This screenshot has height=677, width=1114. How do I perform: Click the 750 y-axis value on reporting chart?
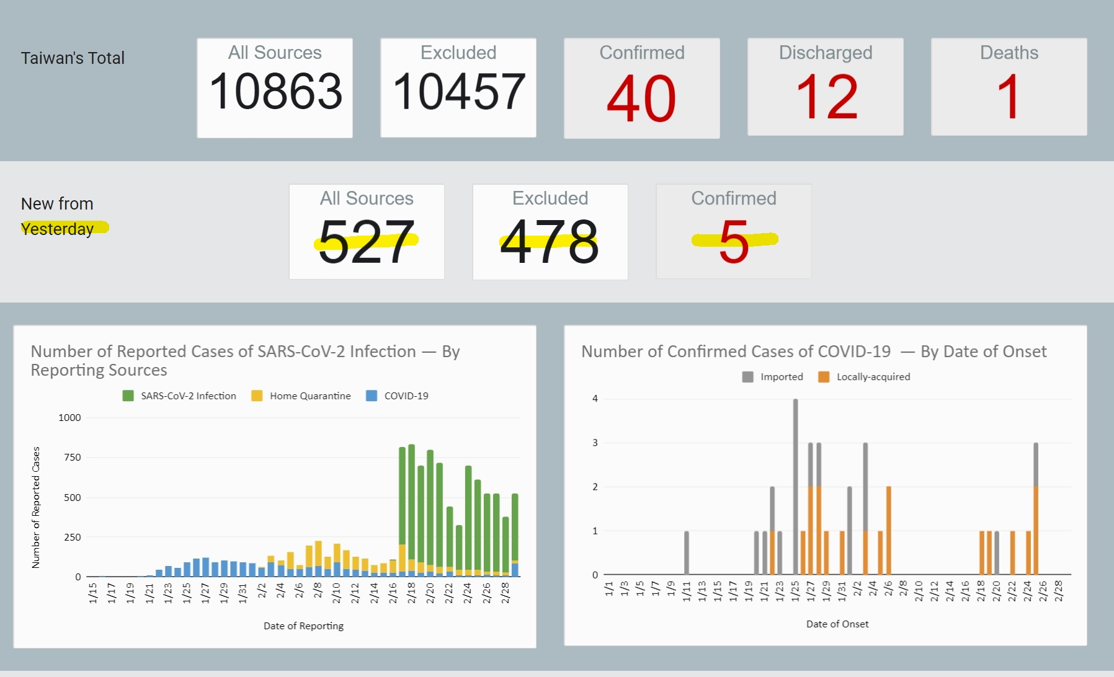[72, 458]
